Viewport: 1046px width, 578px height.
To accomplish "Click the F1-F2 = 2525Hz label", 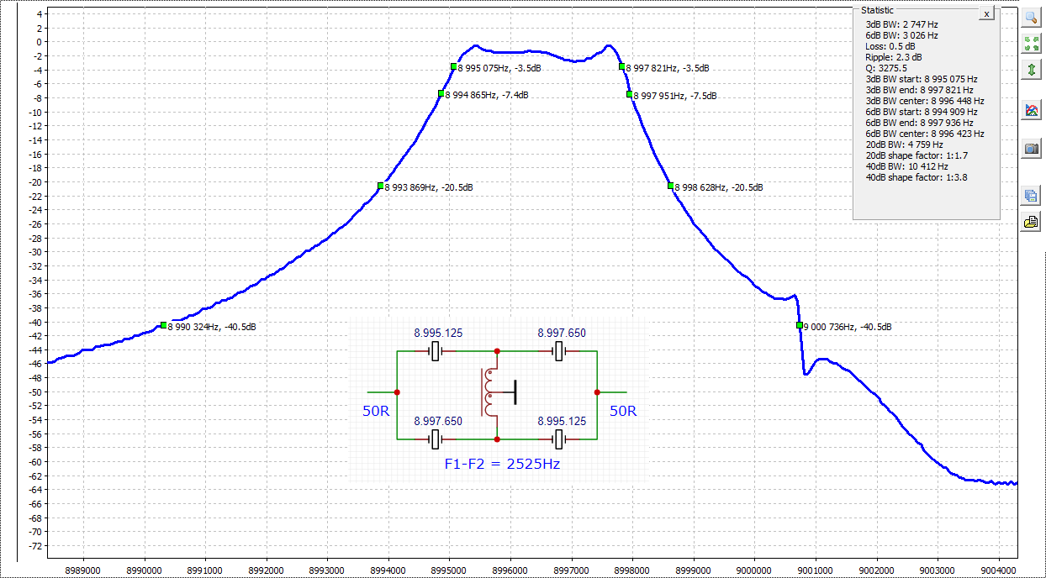I will point(501,463).
